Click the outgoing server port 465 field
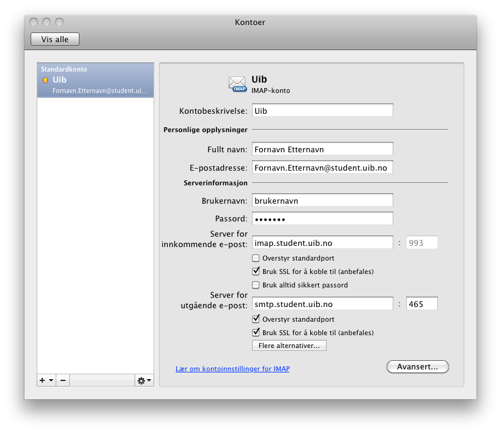This screenshot has width=501, height=433. 422,303
